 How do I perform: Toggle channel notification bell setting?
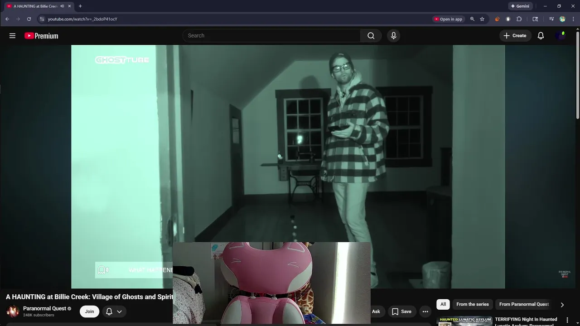(114, 312)
